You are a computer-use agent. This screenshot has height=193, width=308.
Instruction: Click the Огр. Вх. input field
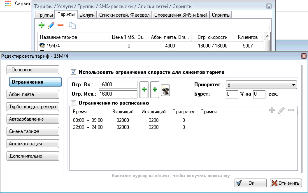coord(118,84)
